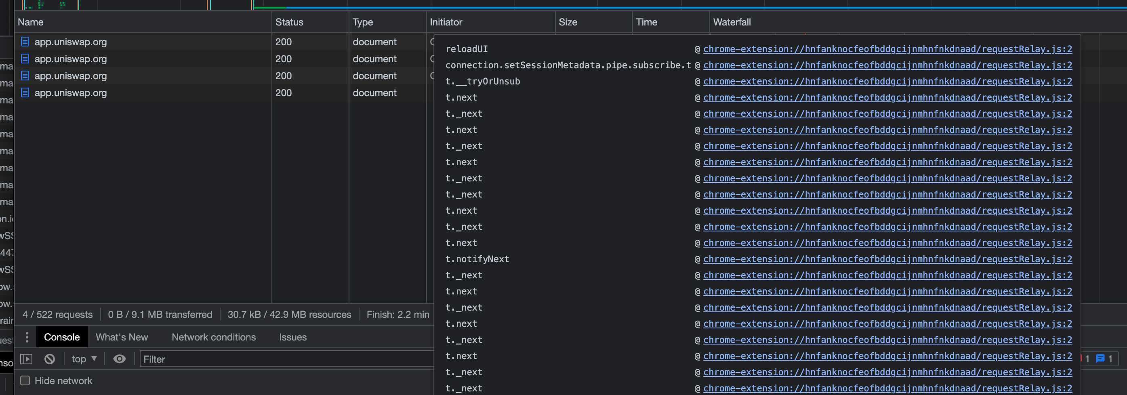Switch to the What's New tab
Image resolution: width=1127 pixels, height=395 pixels.
[122, 337]
